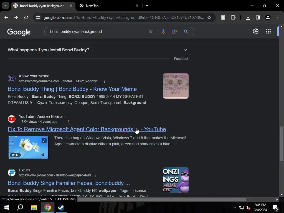
Task: Open the Google apps grid
Action: point(268,32)
